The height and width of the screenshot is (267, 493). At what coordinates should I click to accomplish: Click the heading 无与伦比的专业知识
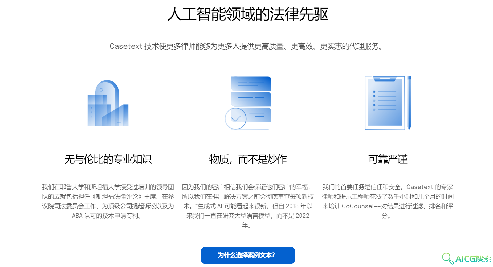point(108,159)
